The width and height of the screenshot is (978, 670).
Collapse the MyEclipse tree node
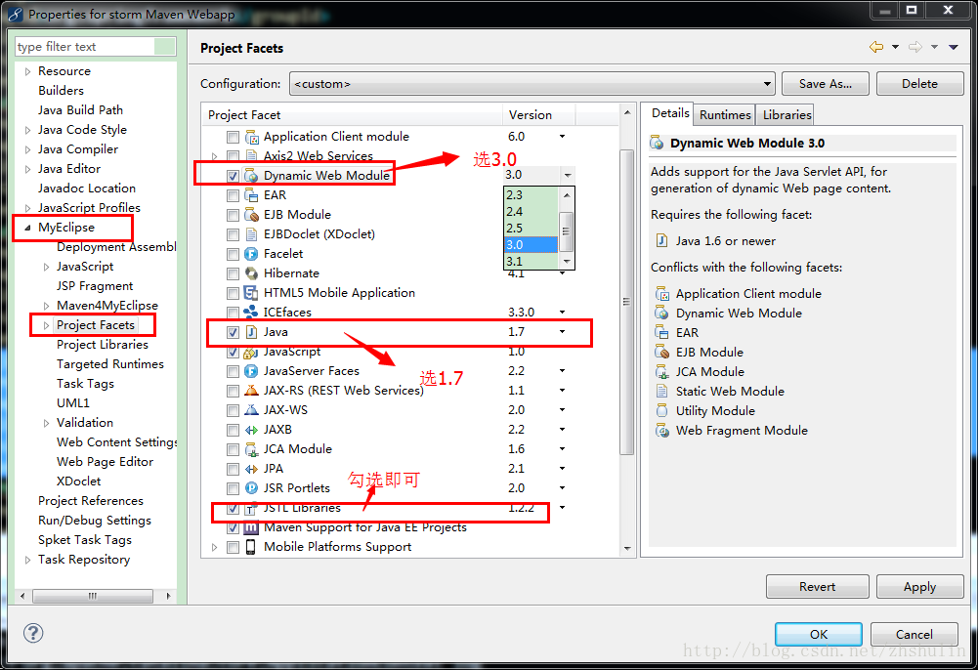tap(27, 228)
